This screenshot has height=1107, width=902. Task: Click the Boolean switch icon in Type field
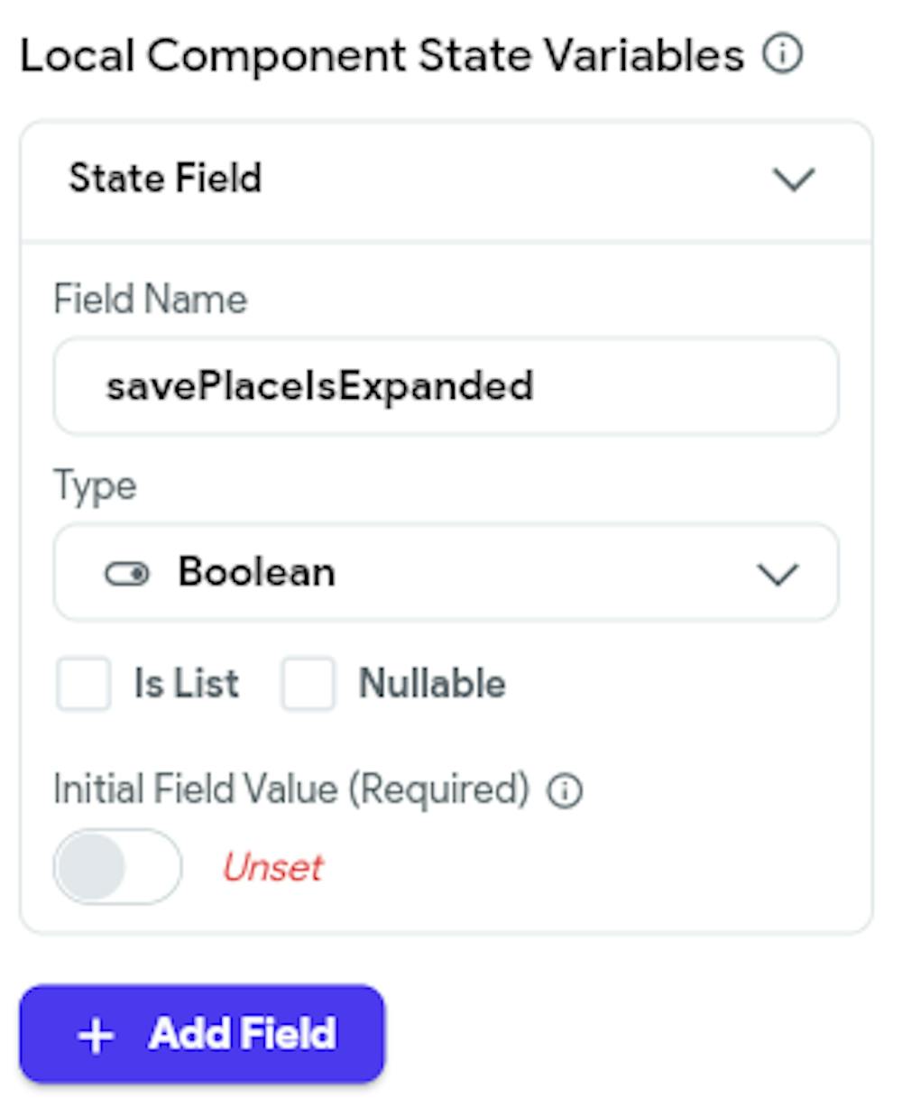tap(127, 574)
